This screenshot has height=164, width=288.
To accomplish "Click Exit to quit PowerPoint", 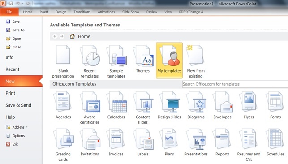I will coord(12,144).
